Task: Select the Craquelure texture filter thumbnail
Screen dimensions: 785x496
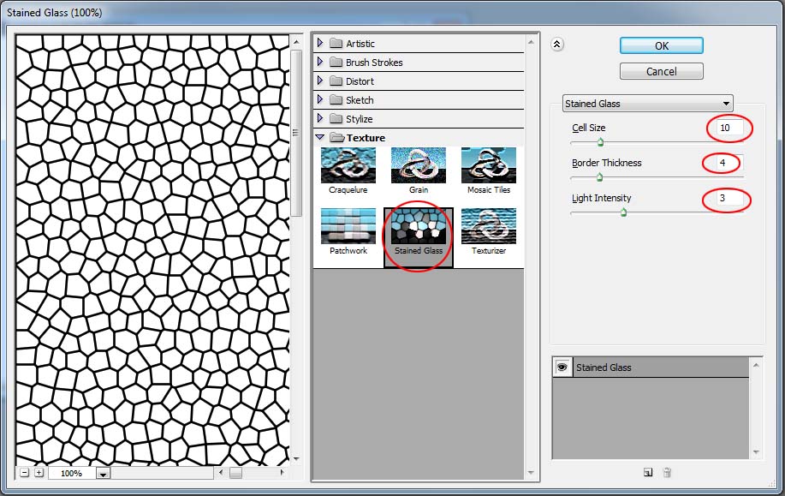Action: coord(348,165)
